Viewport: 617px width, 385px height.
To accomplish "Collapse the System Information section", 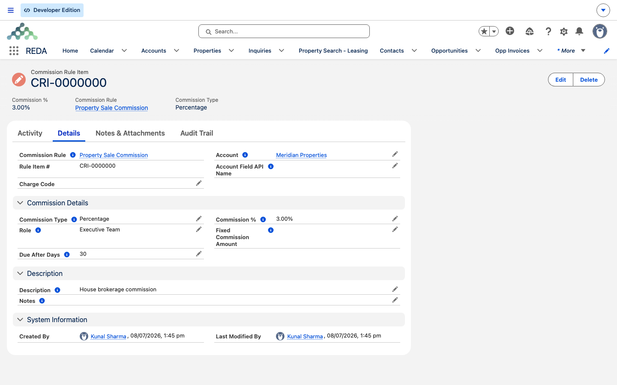I will (x=20, y=320).
